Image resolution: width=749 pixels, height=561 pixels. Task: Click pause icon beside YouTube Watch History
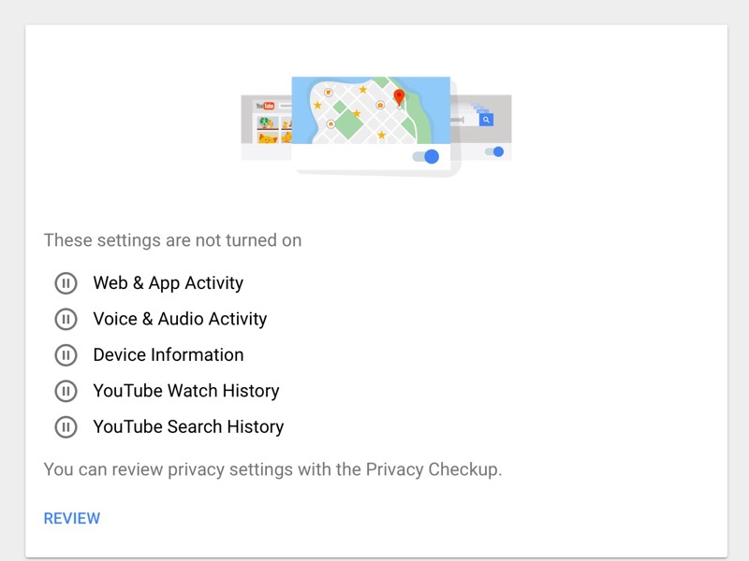click(x=66, y=391)
